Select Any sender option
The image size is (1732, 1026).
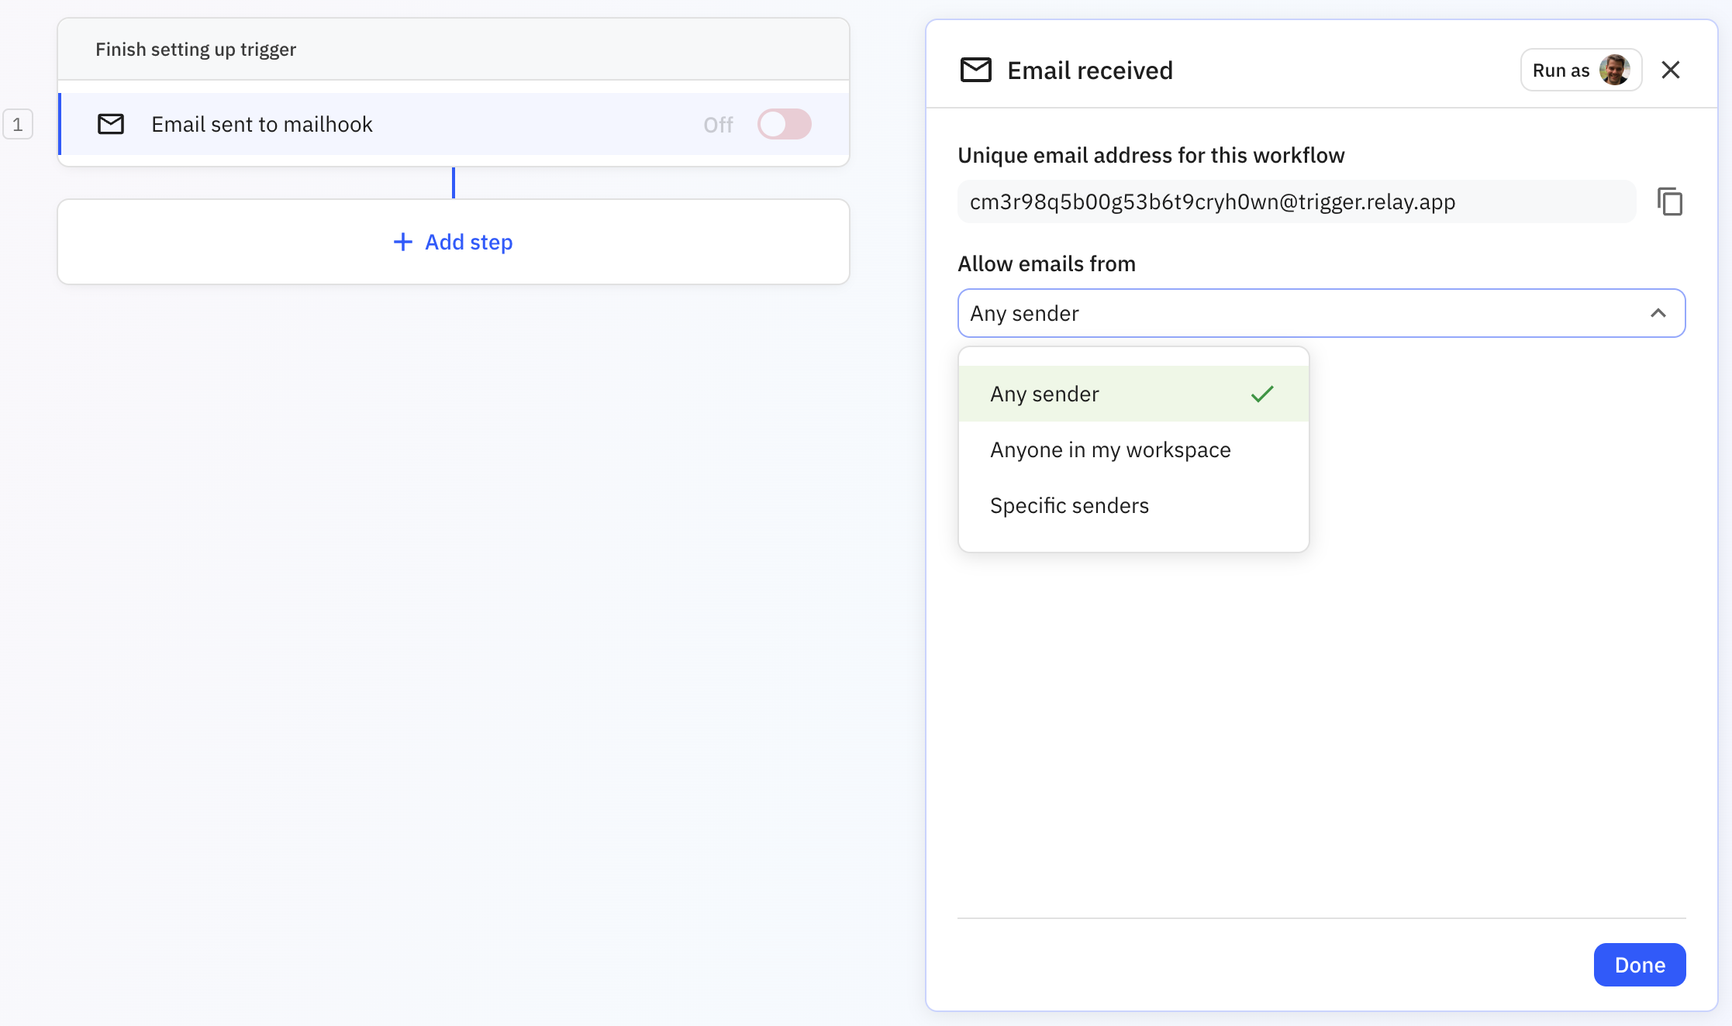(x=1044, y=394)
